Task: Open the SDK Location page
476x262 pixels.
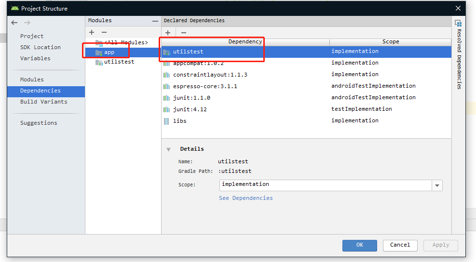Action: (x=41, y=47)
